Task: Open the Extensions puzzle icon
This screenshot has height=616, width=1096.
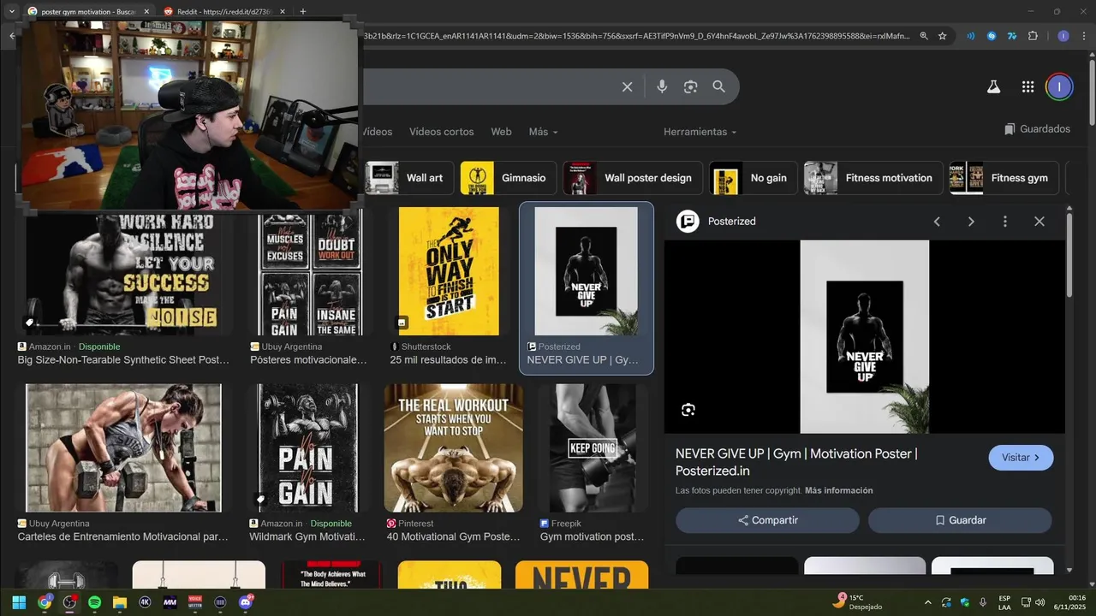Action: (x=1033, y=36)
